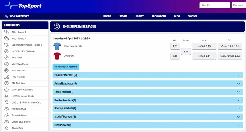The width and height of the screenshot is (246, 132).
Task: Open the BLOG menu item
Action: click(x=177, y=16)
